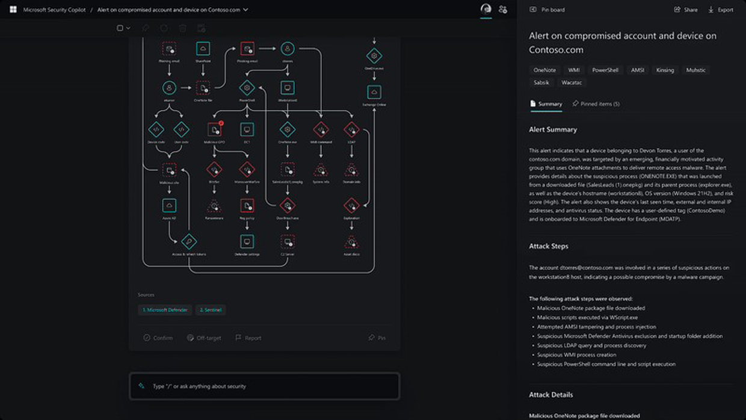The image size is (746, 420).
Task: Select the PowerShell node in the attack graph
Action: pyautogui.click(x=247, y=88)
